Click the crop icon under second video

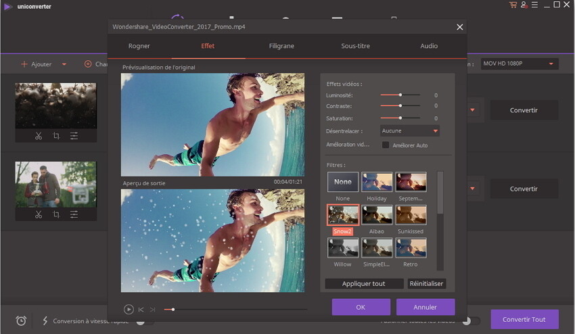point(56,214)
